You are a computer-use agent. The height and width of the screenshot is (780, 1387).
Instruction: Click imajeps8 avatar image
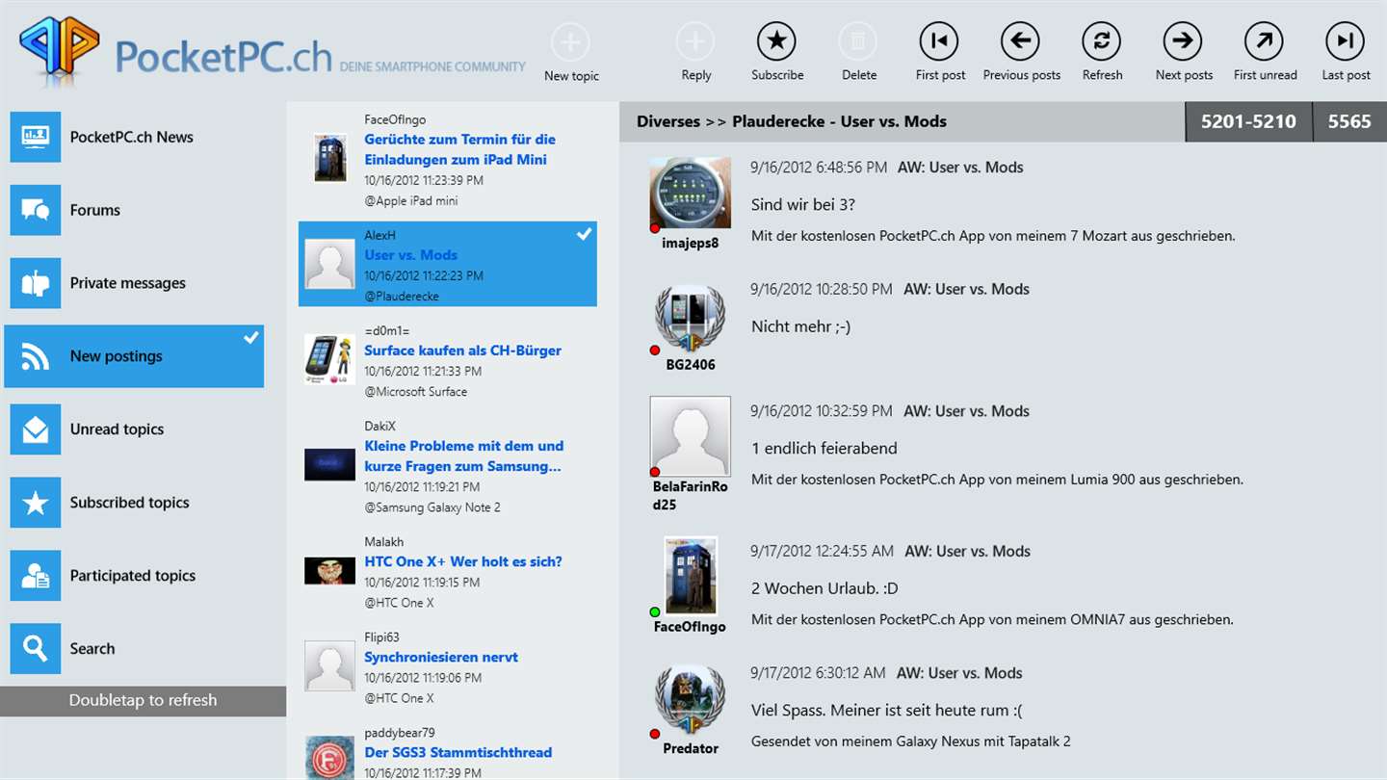(x=690, y=194)
